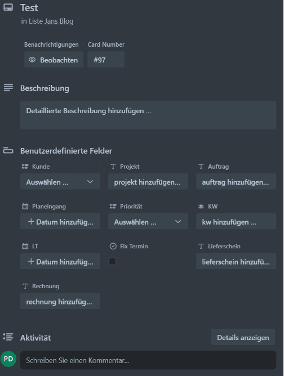This screenshot has width=284, height=376.
Task: Click the description lines icon next to Beschreibung
Action: pos(8,87)
